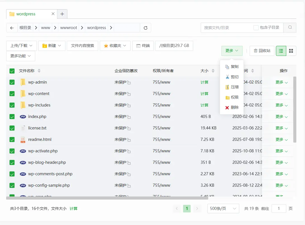Open a new tab with plus icon

coord(62,14)
